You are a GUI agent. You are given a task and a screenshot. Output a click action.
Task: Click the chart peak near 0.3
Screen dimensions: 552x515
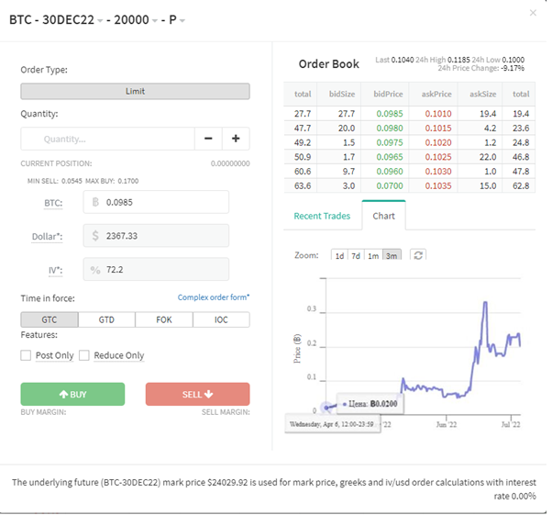click(x=485, y=302)
